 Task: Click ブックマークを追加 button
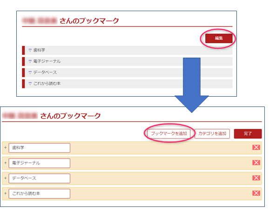(x=169, y=133)
